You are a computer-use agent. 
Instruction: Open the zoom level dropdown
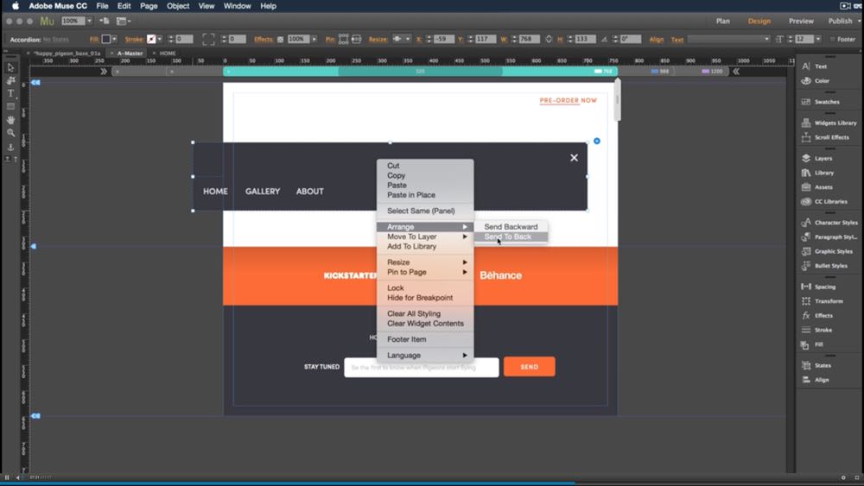(x=89, y=21)
